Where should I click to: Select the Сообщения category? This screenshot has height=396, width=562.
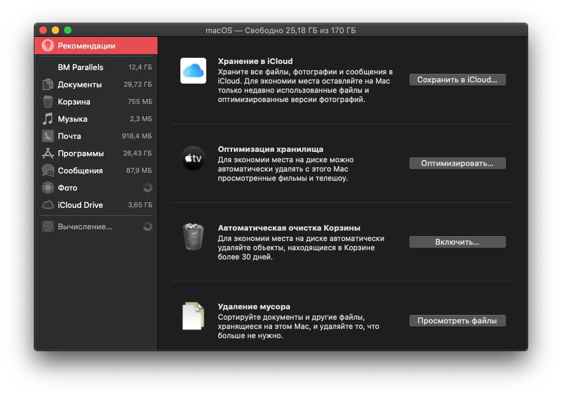96,170
